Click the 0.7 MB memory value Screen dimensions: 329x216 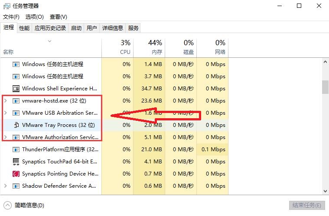click(x=153, y=174)
